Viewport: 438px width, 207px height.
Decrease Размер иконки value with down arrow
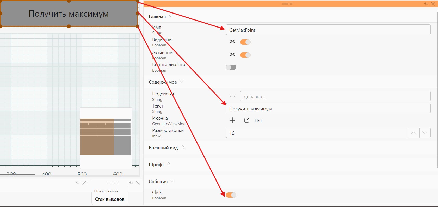[x=425, y=133]
